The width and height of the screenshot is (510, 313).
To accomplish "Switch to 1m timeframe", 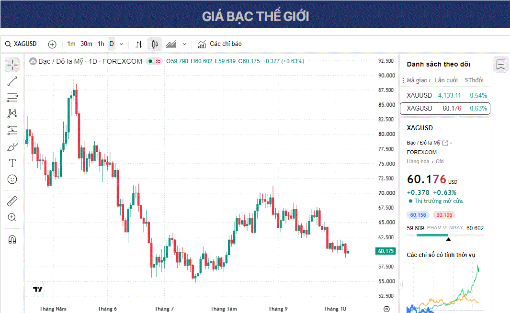I will tap(71, 44).
